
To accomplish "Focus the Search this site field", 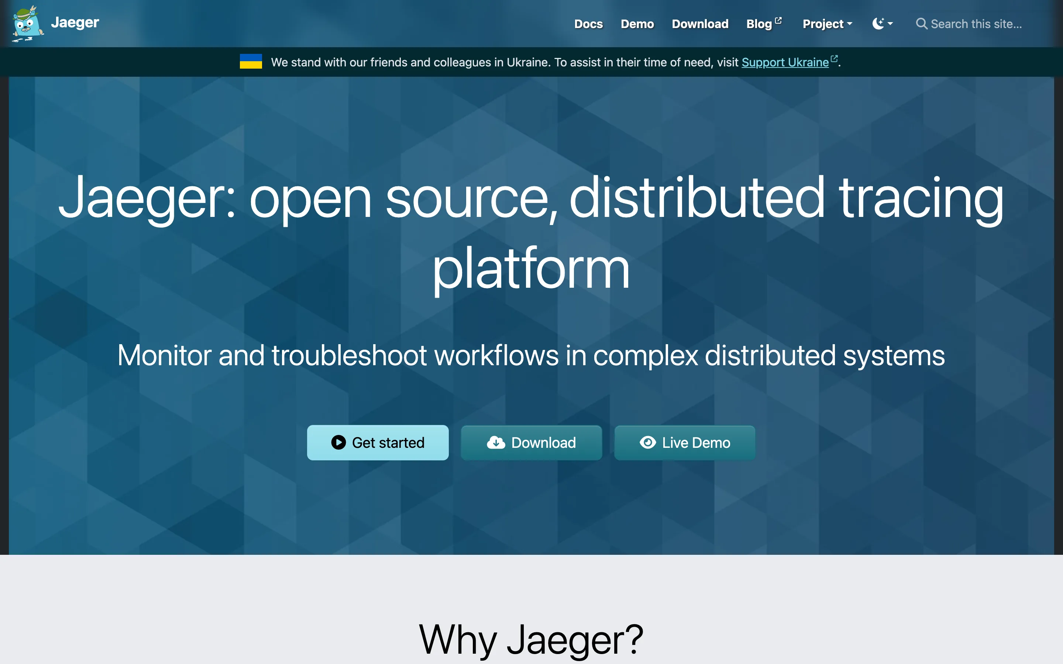I will pyautogui.click(x=976, y=24).
